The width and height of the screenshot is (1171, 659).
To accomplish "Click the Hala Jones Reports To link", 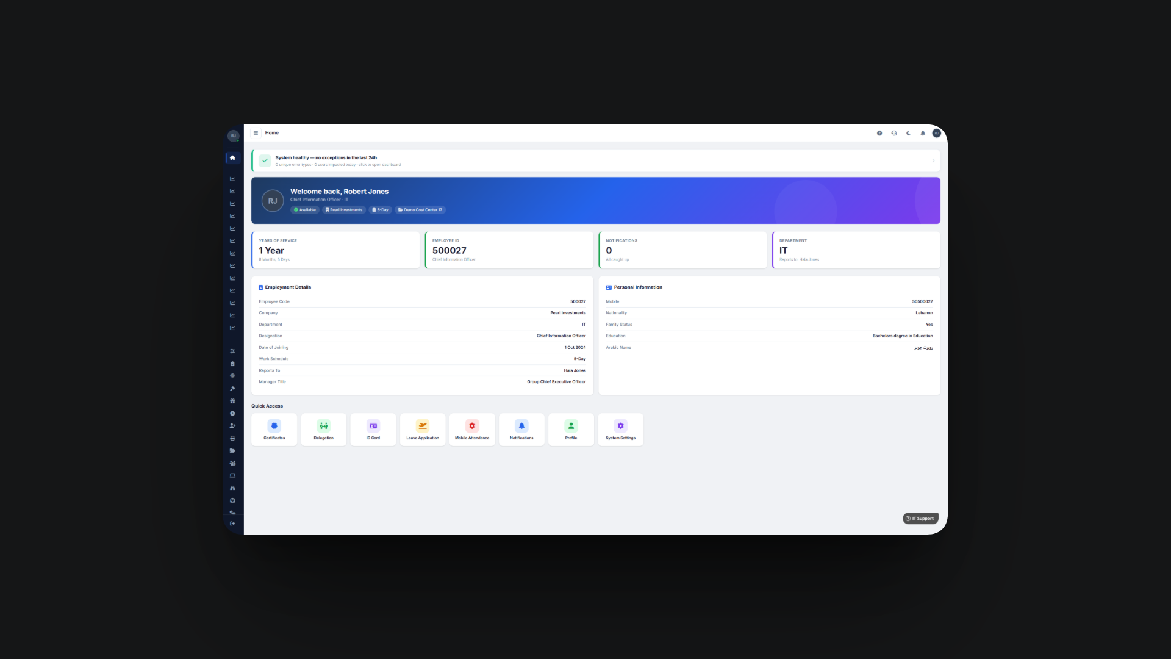I will coord(575,370).
